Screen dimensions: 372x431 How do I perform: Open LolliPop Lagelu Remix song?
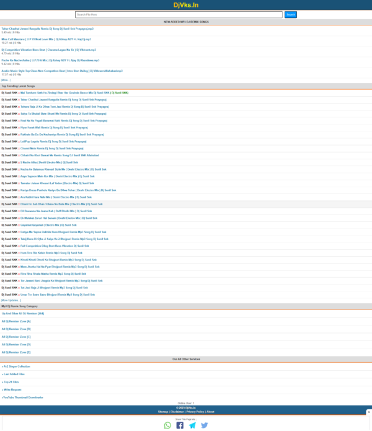pyautogui.click(x=53, y=141)
